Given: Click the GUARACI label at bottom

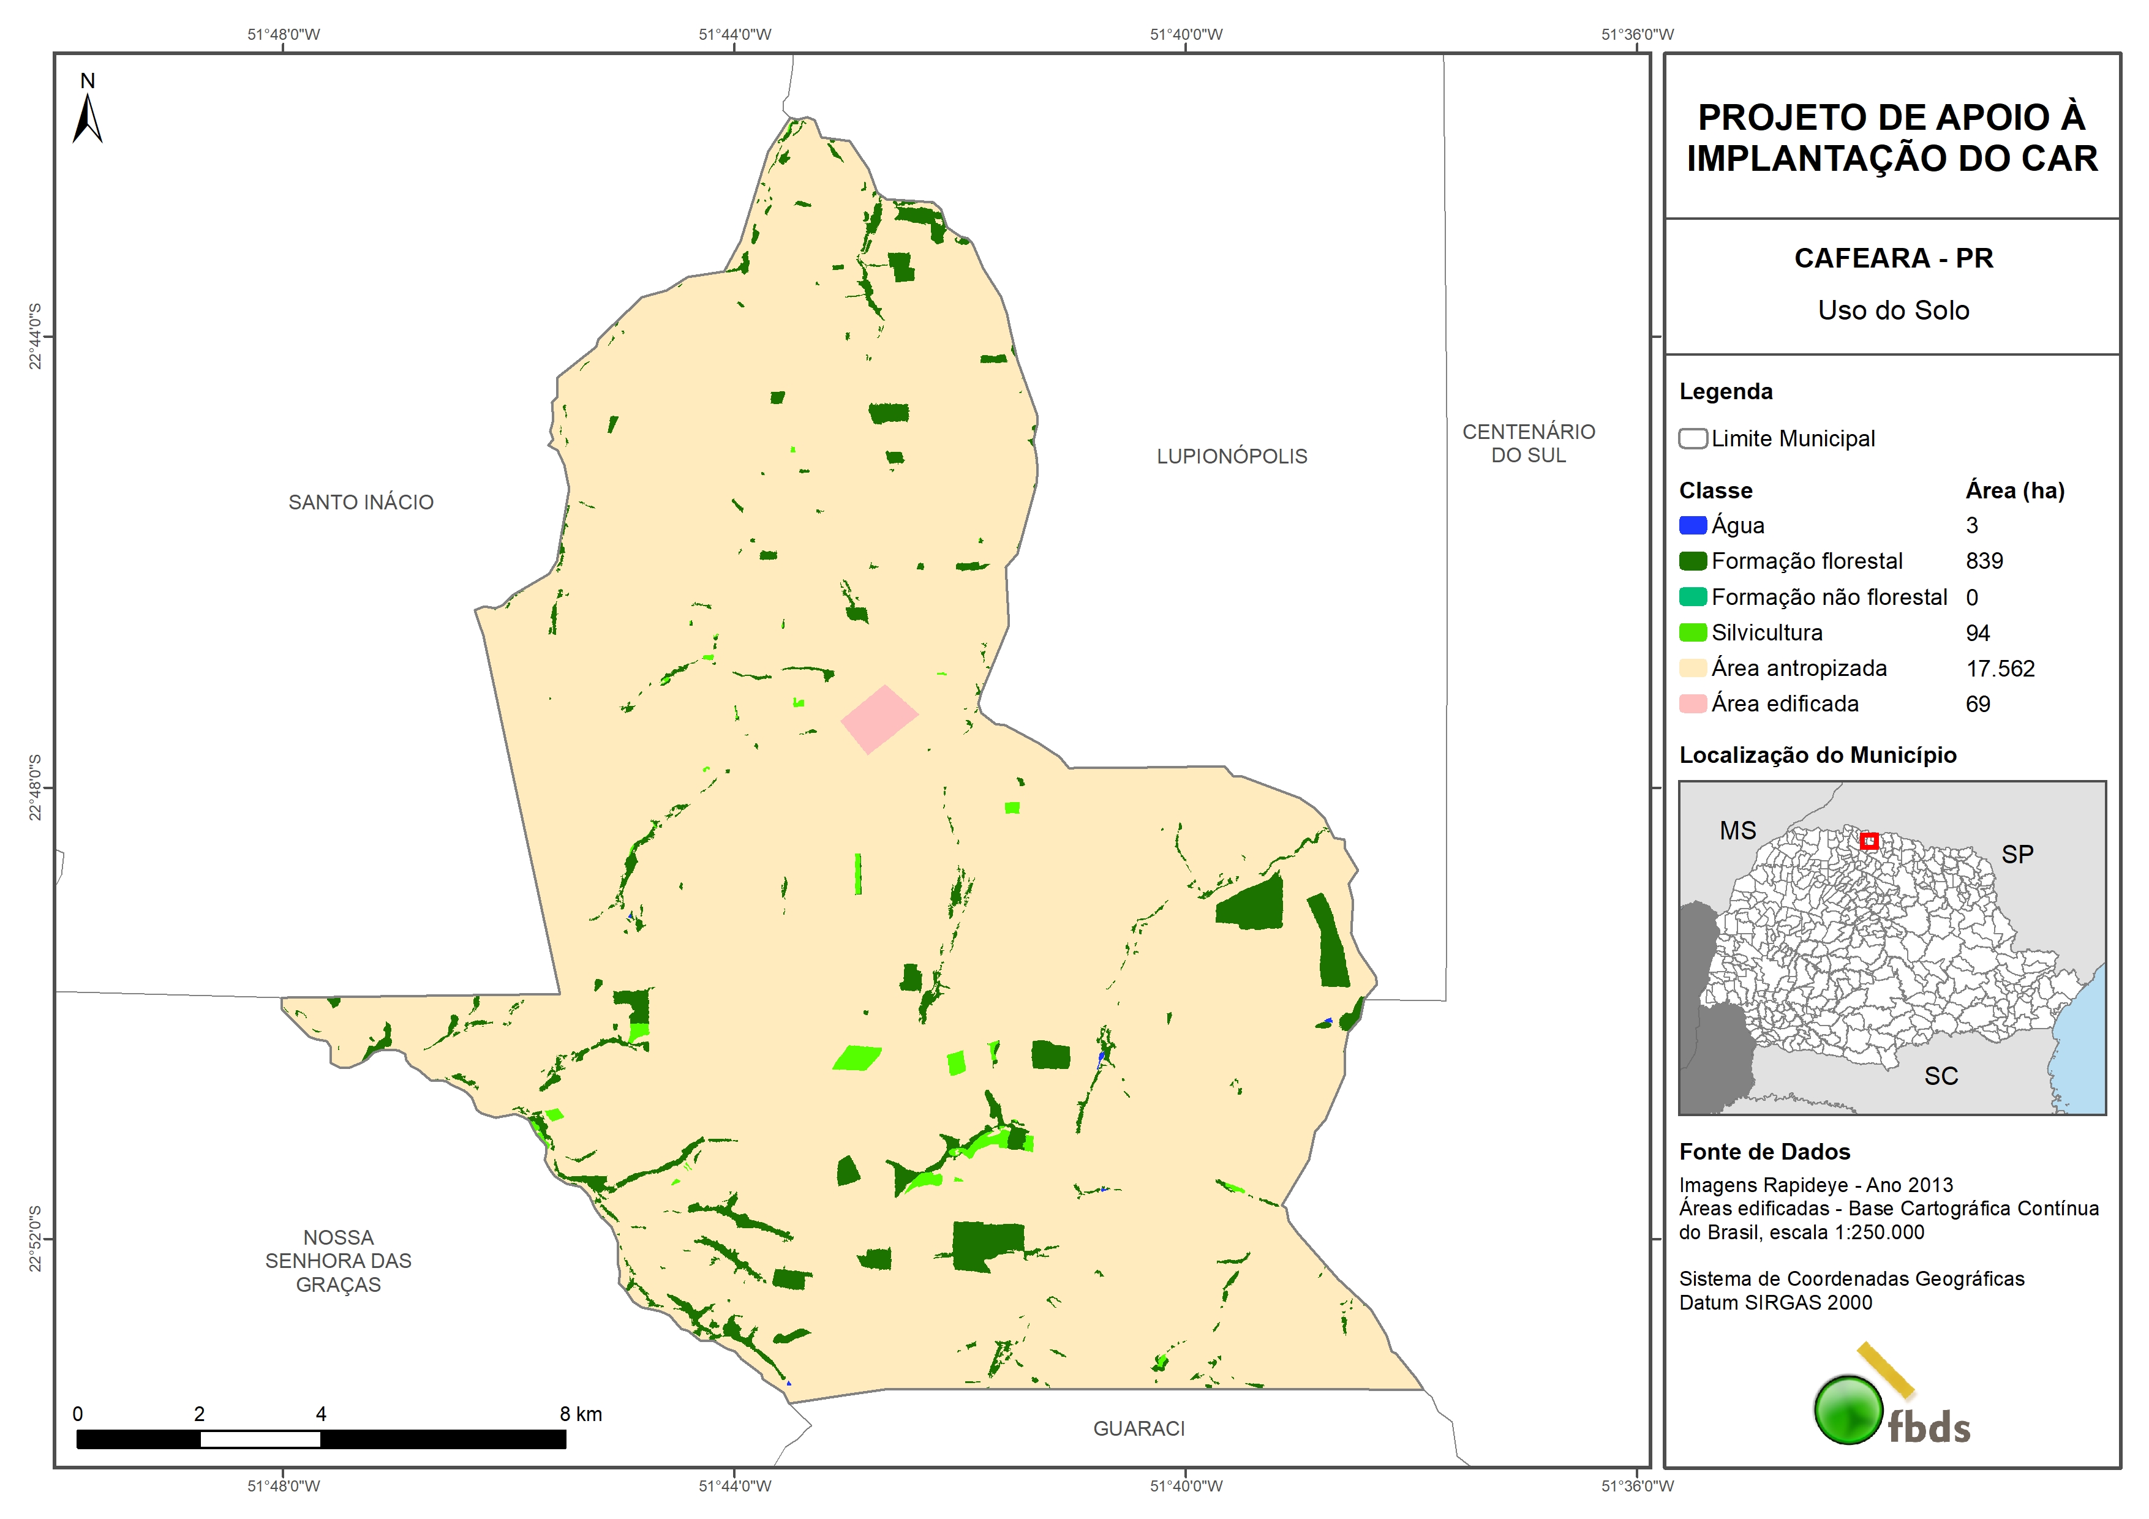Looking at the screenshot, I should (x=1138, y=1428).
